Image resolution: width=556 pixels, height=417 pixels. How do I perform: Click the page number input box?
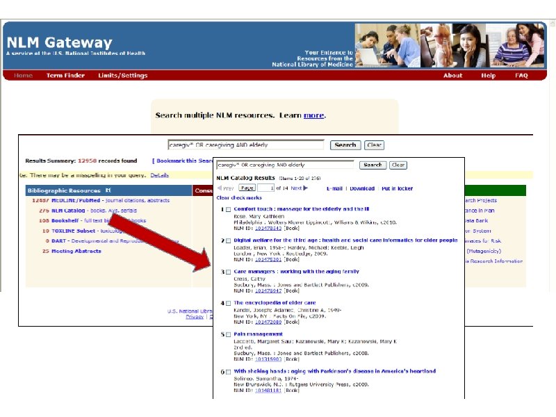pos(266,188)
